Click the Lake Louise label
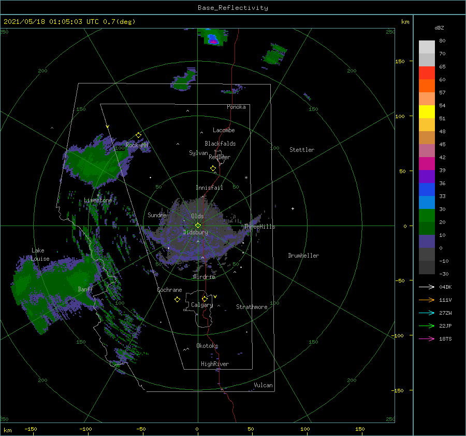The image size is (466, 436). tap(40, 255)
